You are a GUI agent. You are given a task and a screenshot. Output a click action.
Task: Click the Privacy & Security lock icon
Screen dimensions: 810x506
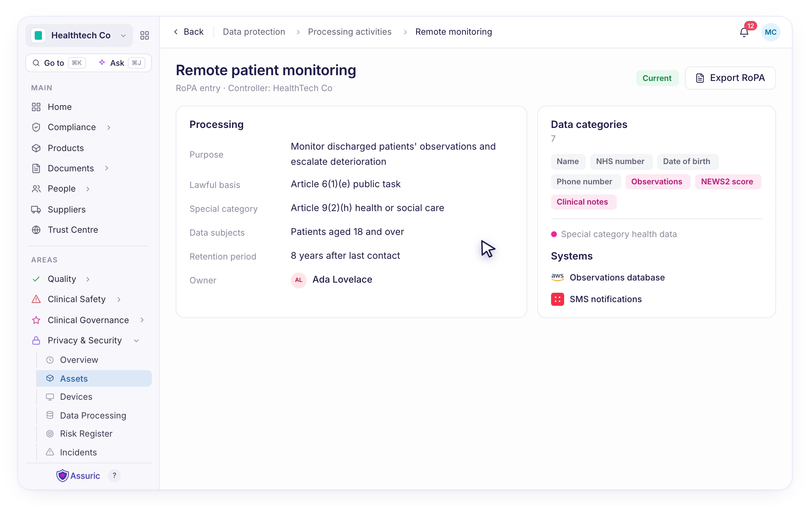(x=36, y=340)
